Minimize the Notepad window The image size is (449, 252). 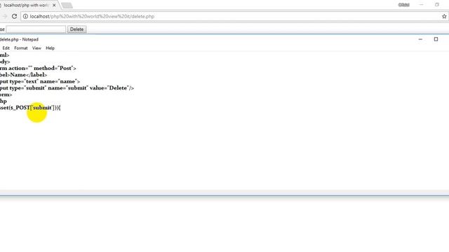(420, 39)
